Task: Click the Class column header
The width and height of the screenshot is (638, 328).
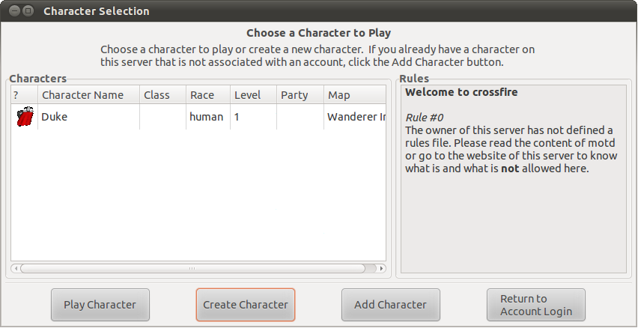Action: pos(157,95)
